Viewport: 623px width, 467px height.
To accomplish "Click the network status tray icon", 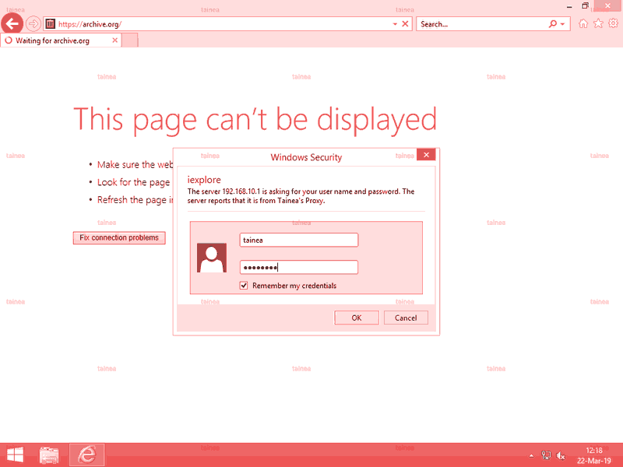I will point(547,455).
